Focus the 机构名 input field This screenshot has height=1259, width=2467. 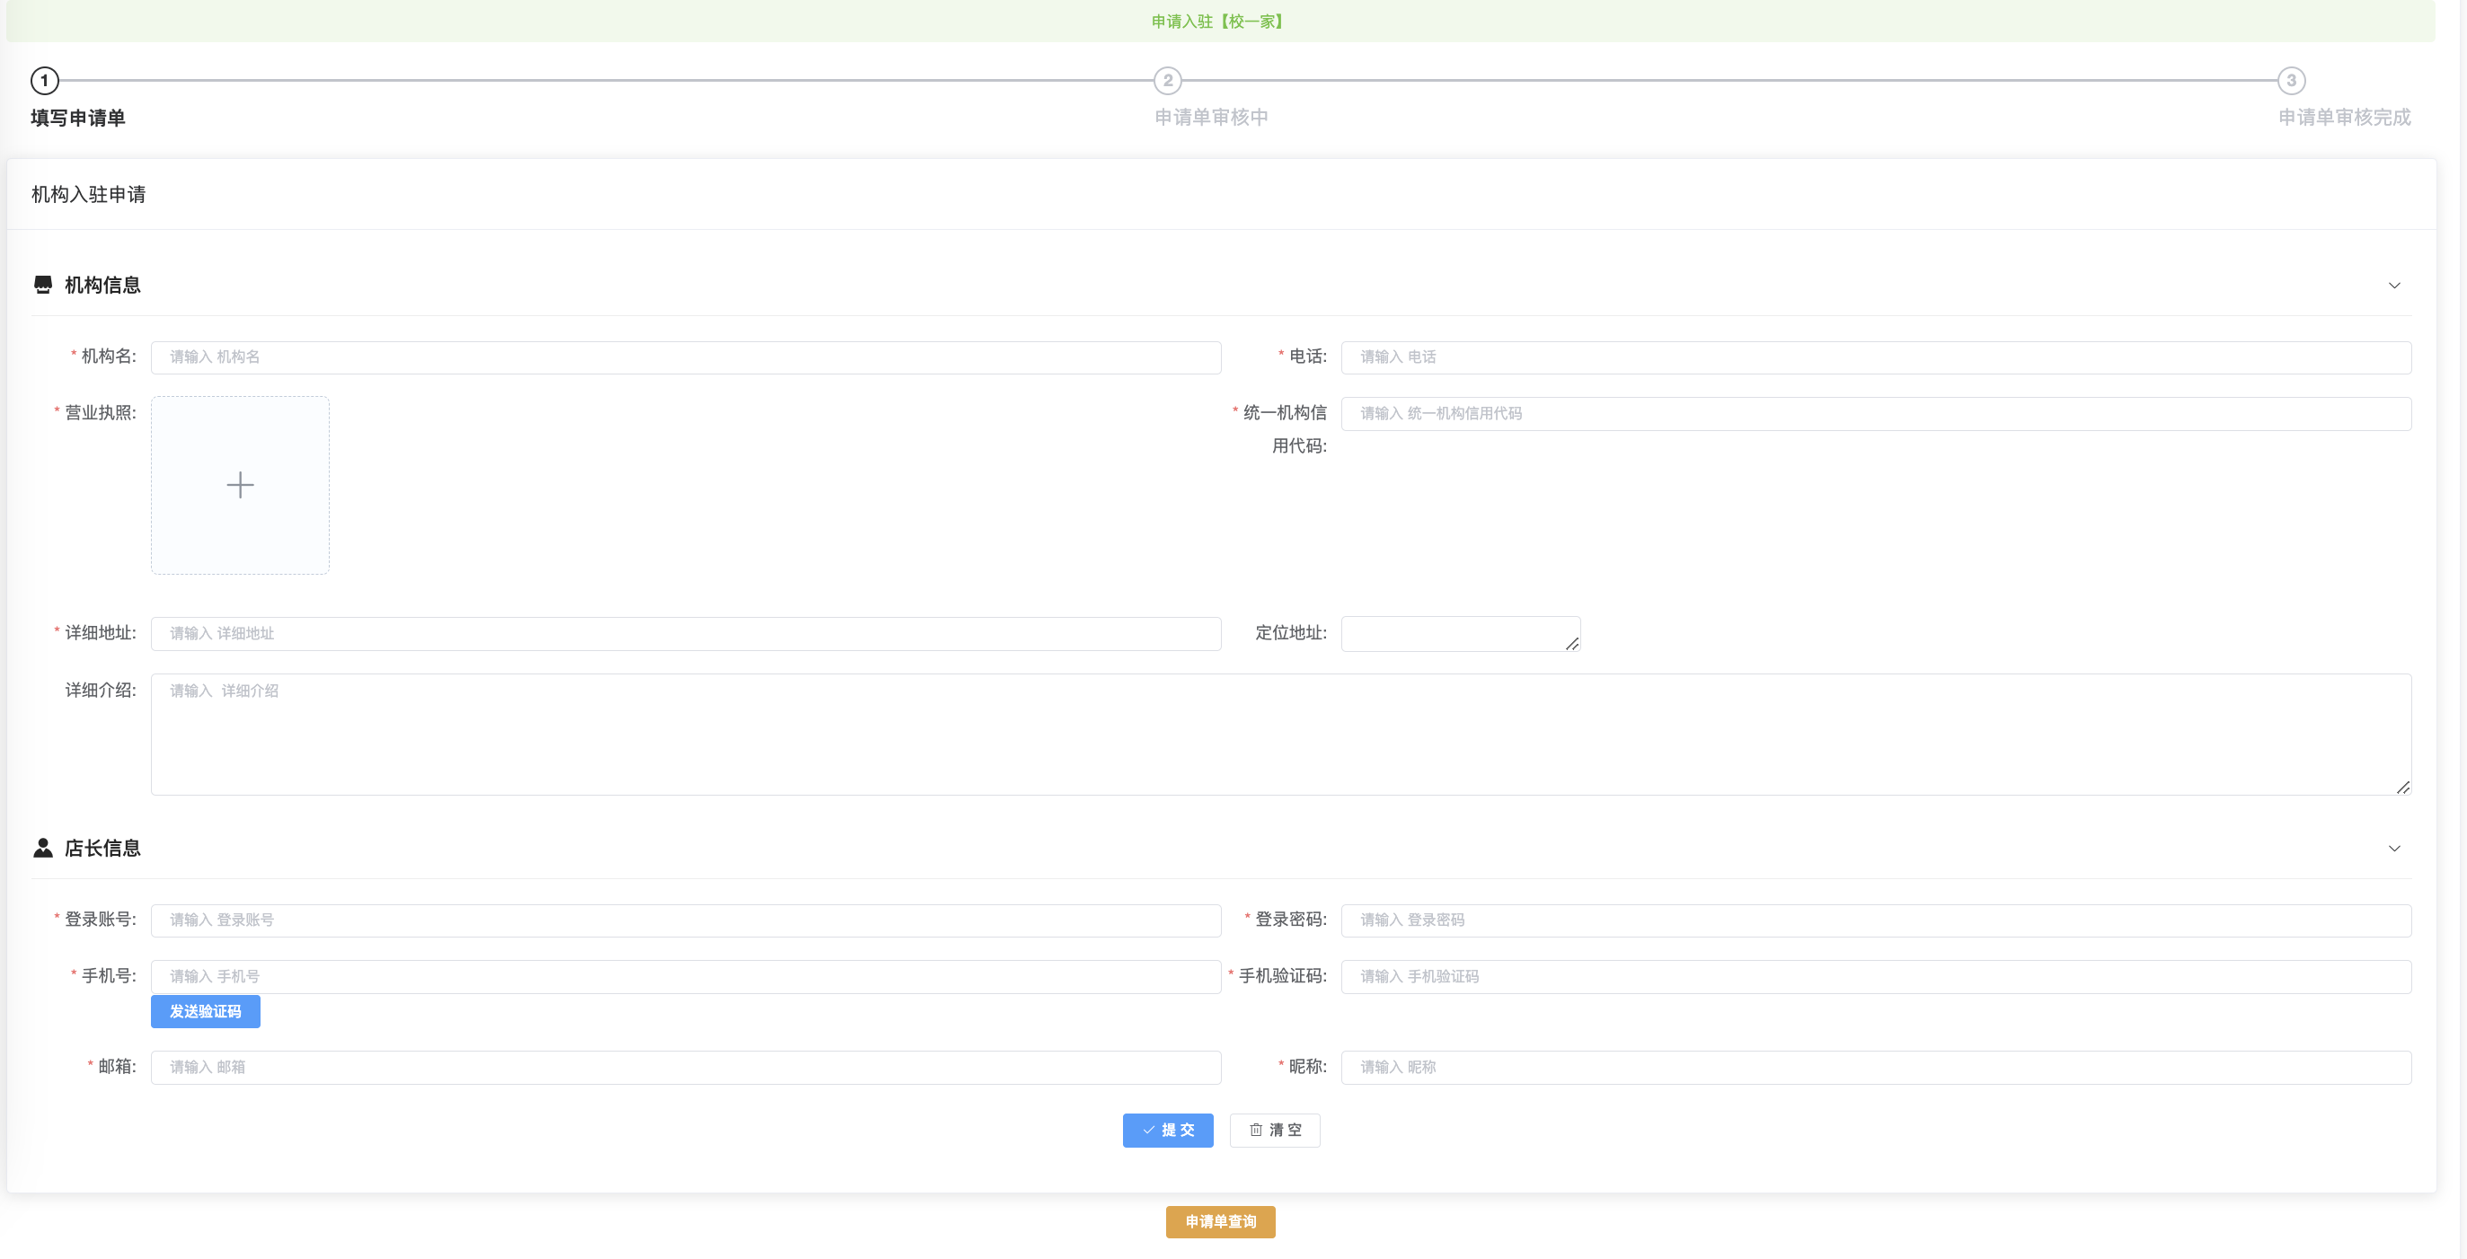(x=685, y=357)
